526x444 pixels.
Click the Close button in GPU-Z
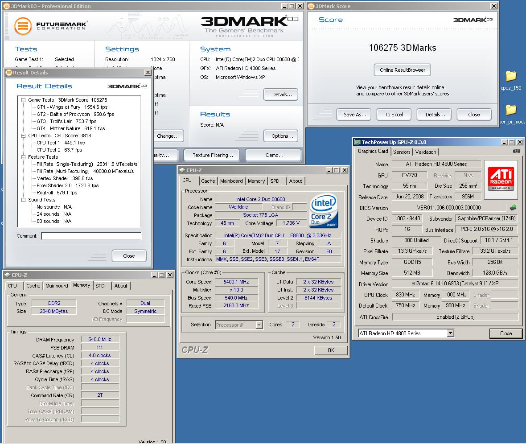pyautogui.click(x=506, y=333)
